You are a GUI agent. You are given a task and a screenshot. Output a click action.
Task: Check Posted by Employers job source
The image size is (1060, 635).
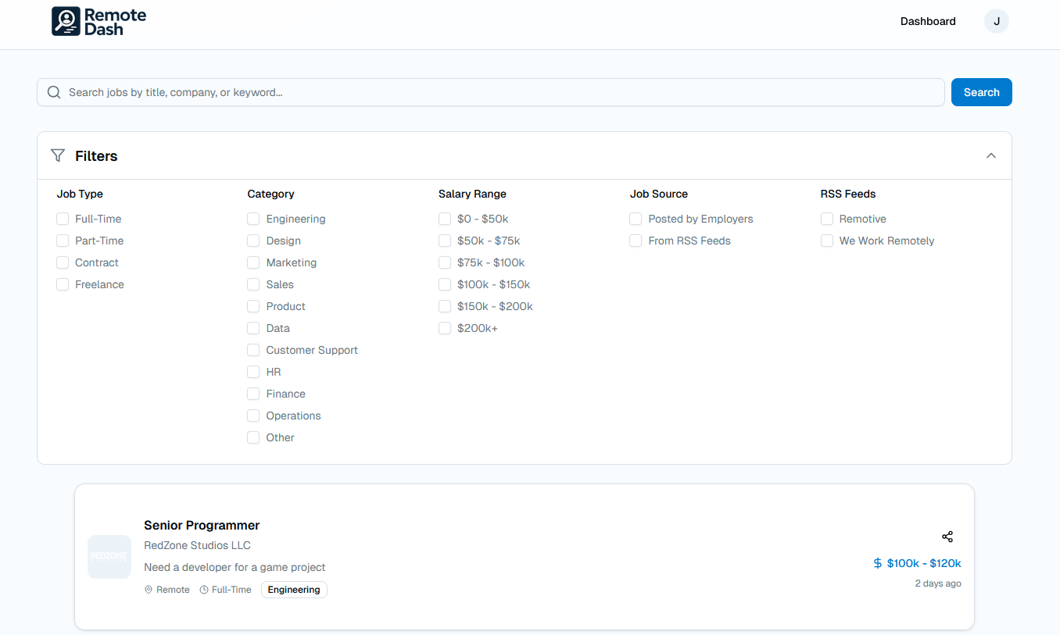[636, 219]
